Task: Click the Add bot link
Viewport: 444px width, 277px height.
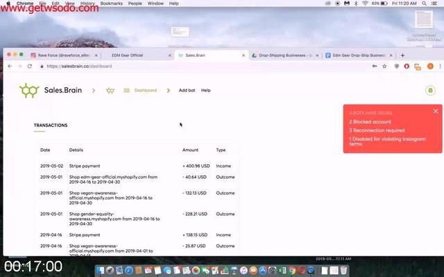Action: (187, 91)
